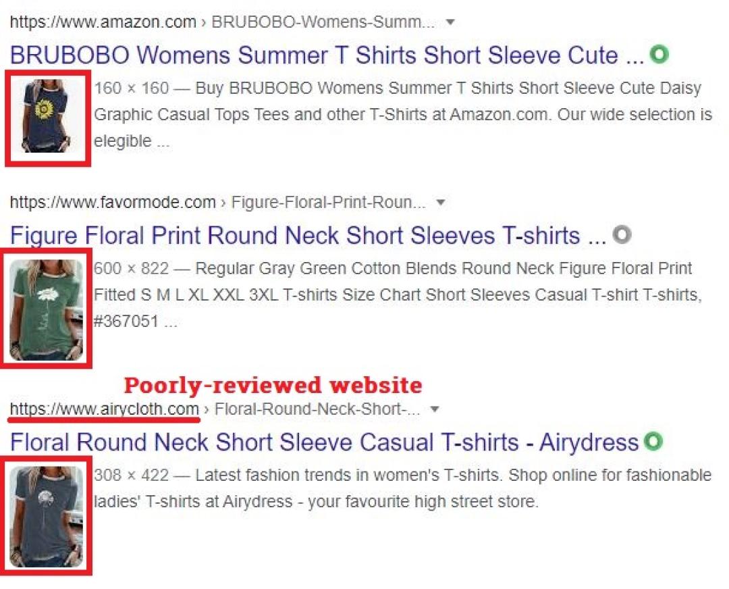Click the green rating circle beside Airydress title
The width and height of the screenshot is (729, 589).
click(x=653, y=442)
